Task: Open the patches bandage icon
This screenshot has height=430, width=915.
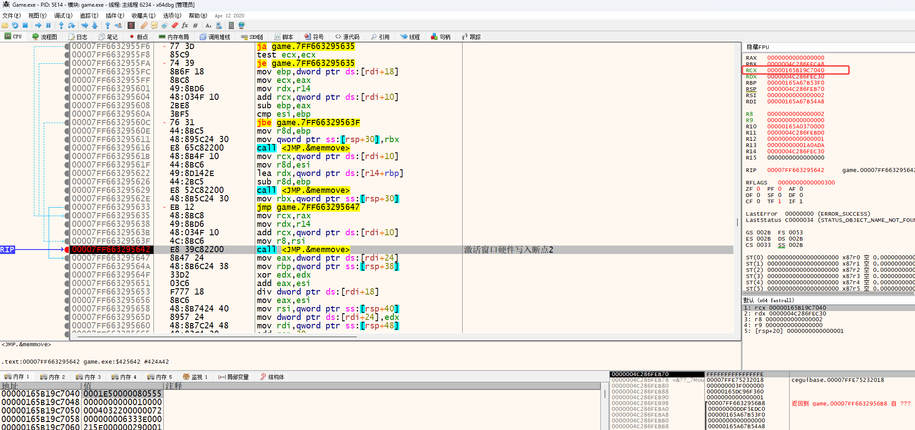Action: coord(144,25)
